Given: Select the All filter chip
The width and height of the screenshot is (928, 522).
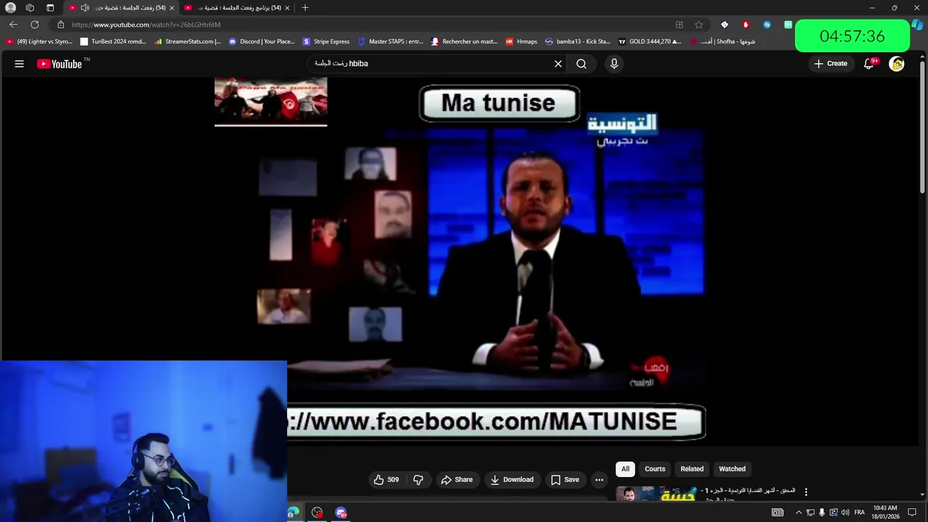Looking at the screenshot, I should (625, 469).
